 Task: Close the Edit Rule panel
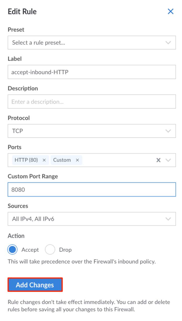coord(171,11)
